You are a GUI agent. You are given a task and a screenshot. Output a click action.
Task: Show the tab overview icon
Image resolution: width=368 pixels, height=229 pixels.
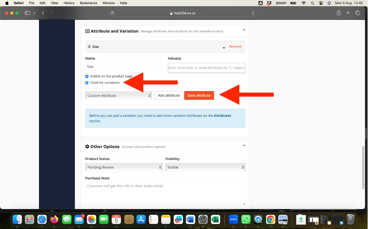point(358,13)
